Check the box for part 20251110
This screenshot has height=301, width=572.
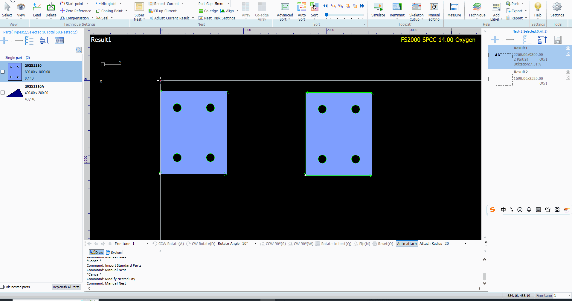tap(3, 72)
